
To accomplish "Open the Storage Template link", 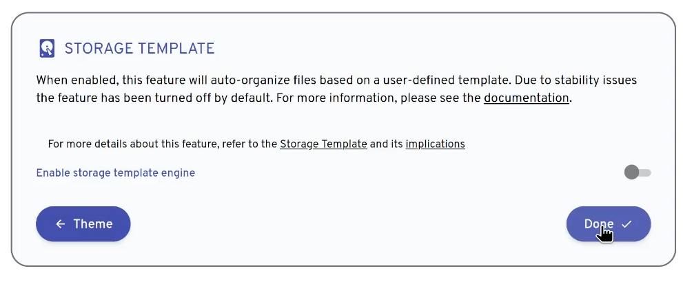I will point(323,144).
